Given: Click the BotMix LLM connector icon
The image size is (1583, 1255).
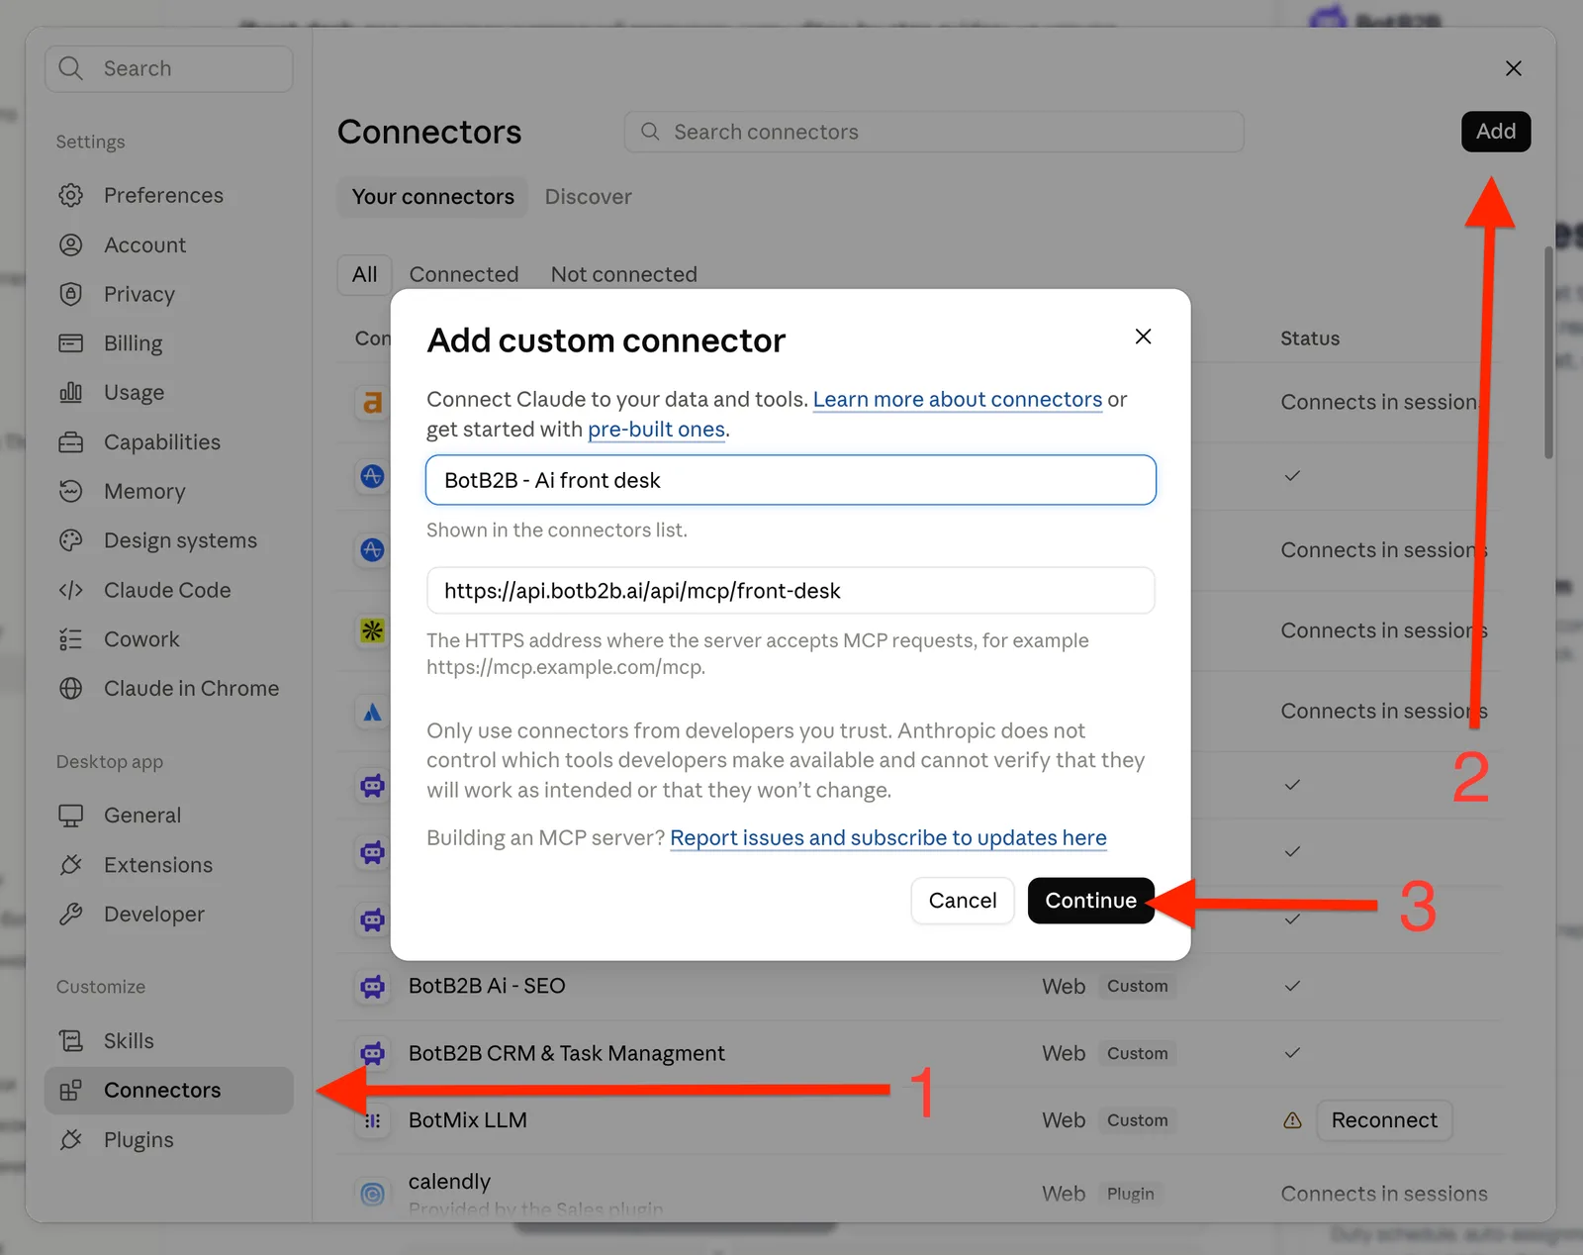Looking at the screenshot, I should 372,1120.
